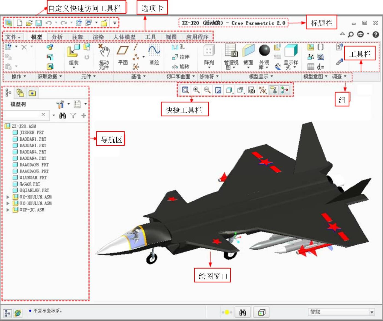This screenshot has width=383, height=321.
Task: Open the 修饰符 group
Action: pos(209,77)
